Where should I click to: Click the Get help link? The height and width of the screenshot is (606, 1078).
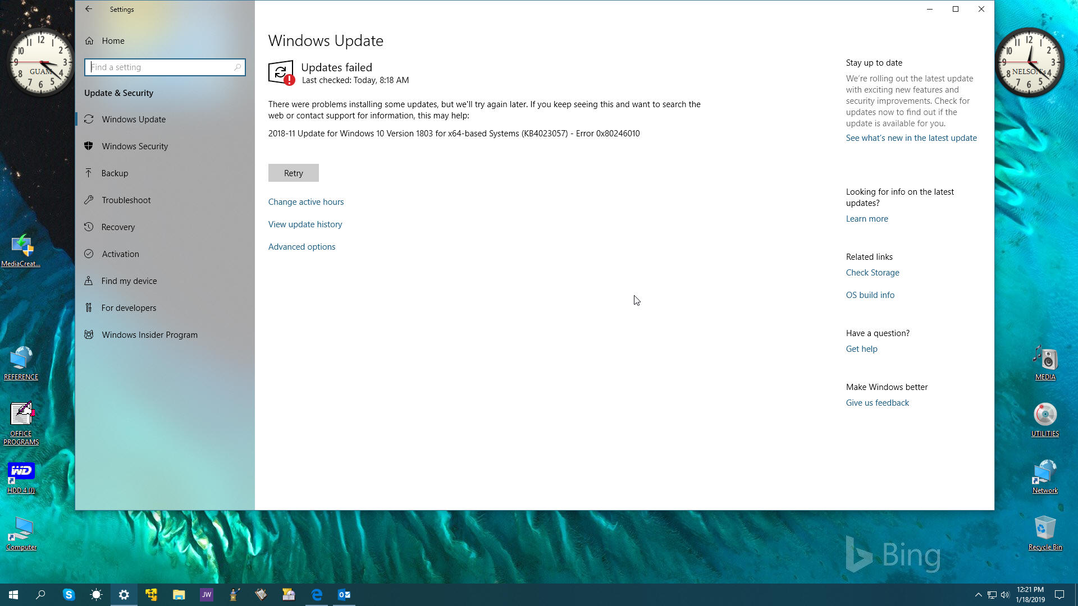[861, 349]
